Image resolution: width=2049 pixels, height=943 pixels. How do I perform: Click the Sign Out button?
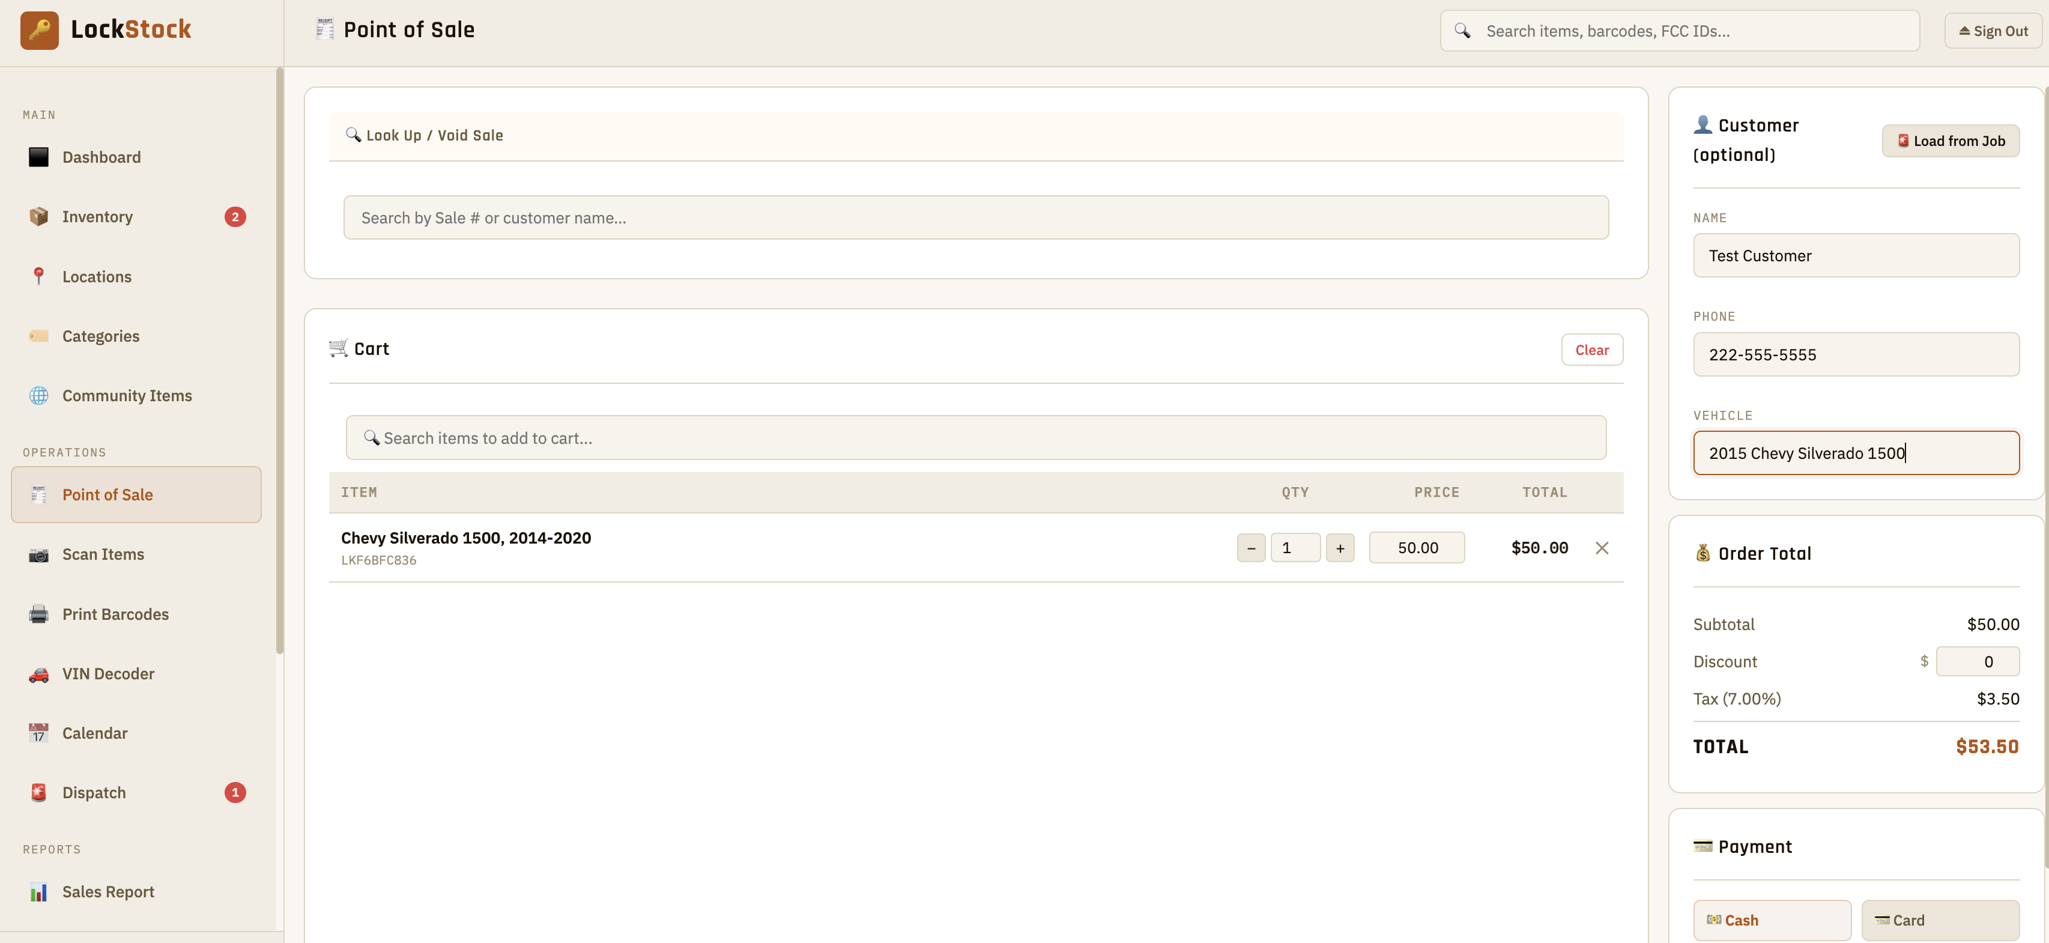[x=1992, y=31]
